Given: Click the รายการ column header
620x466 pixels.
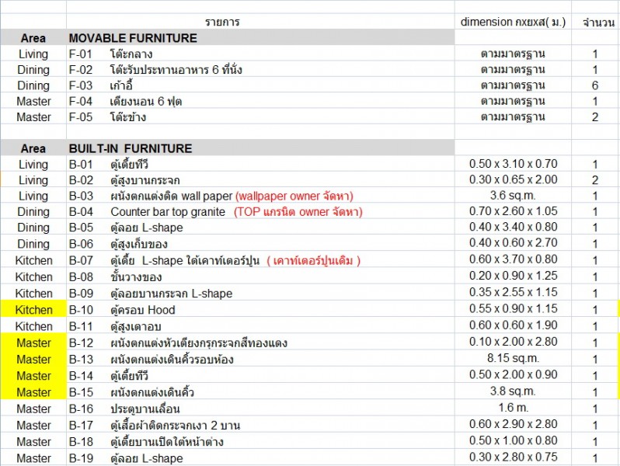Looking at the screenshot, I should click(260, 22).
